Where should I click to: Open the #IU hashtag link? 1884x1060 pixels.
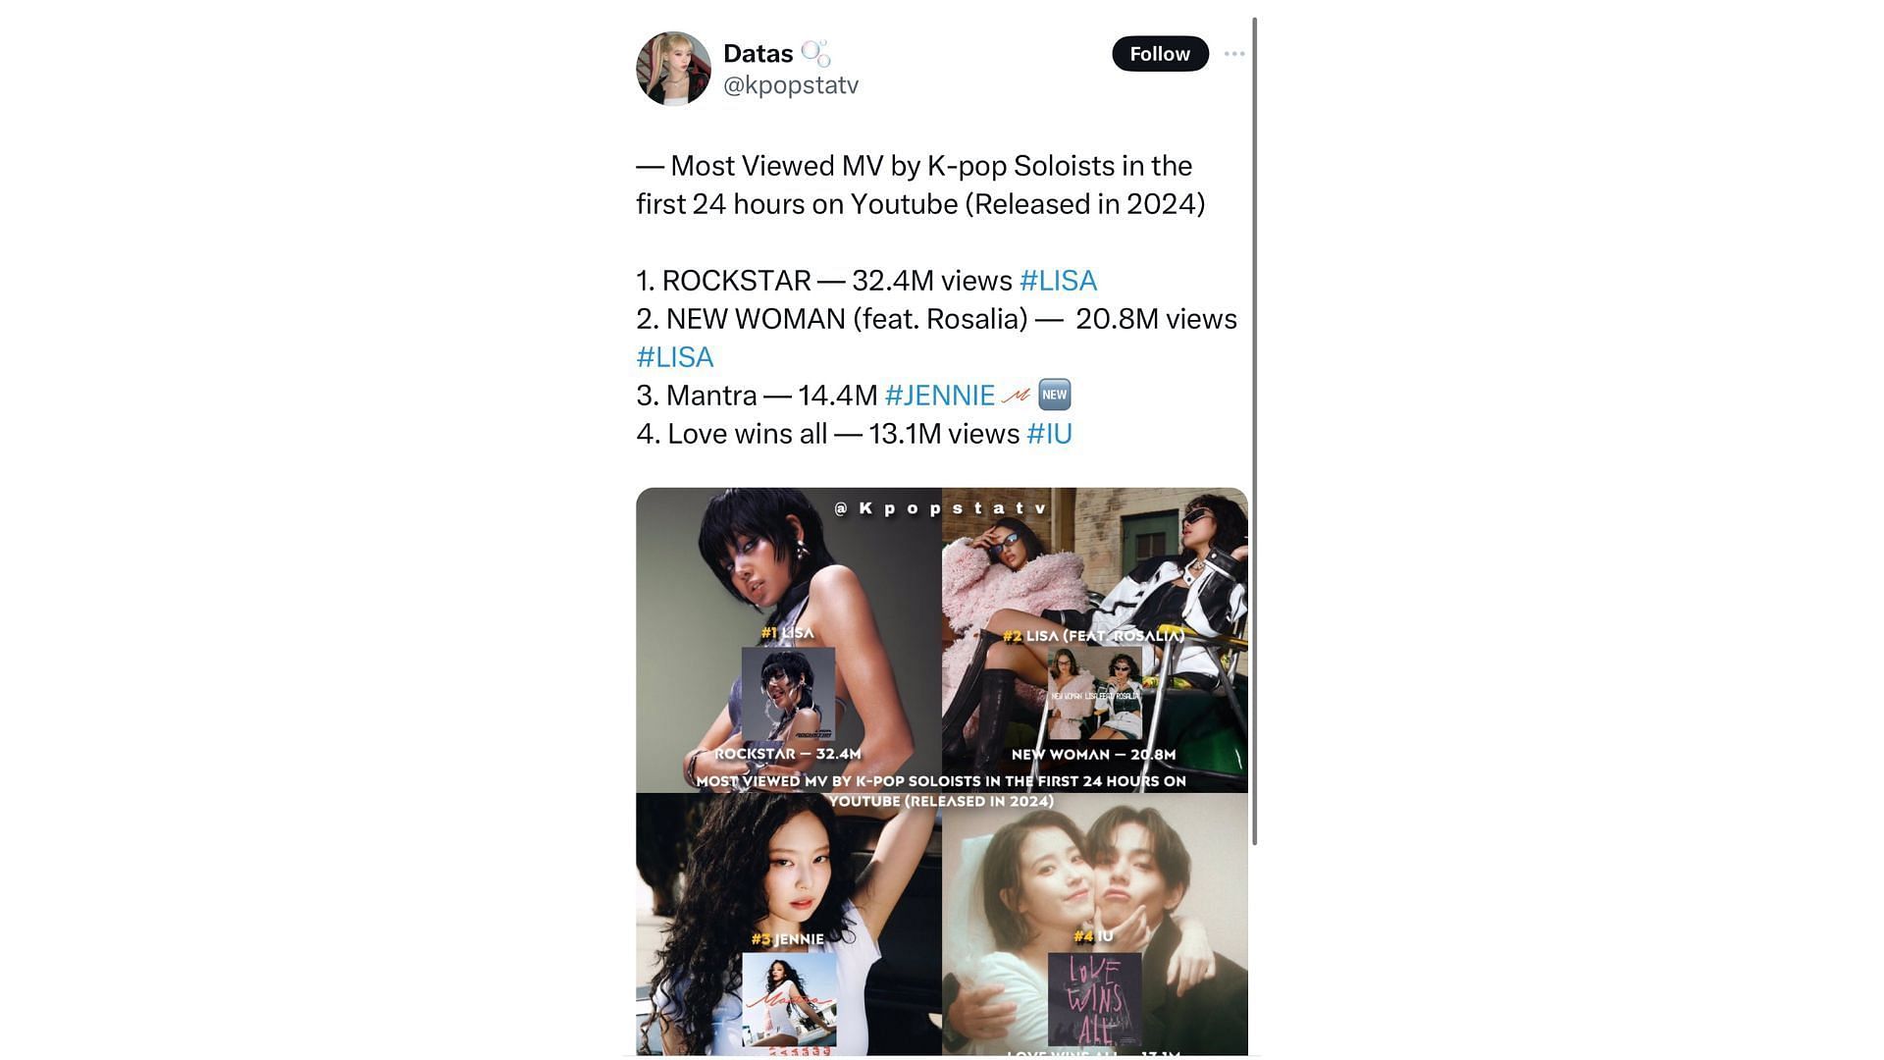pos(1049,434)
